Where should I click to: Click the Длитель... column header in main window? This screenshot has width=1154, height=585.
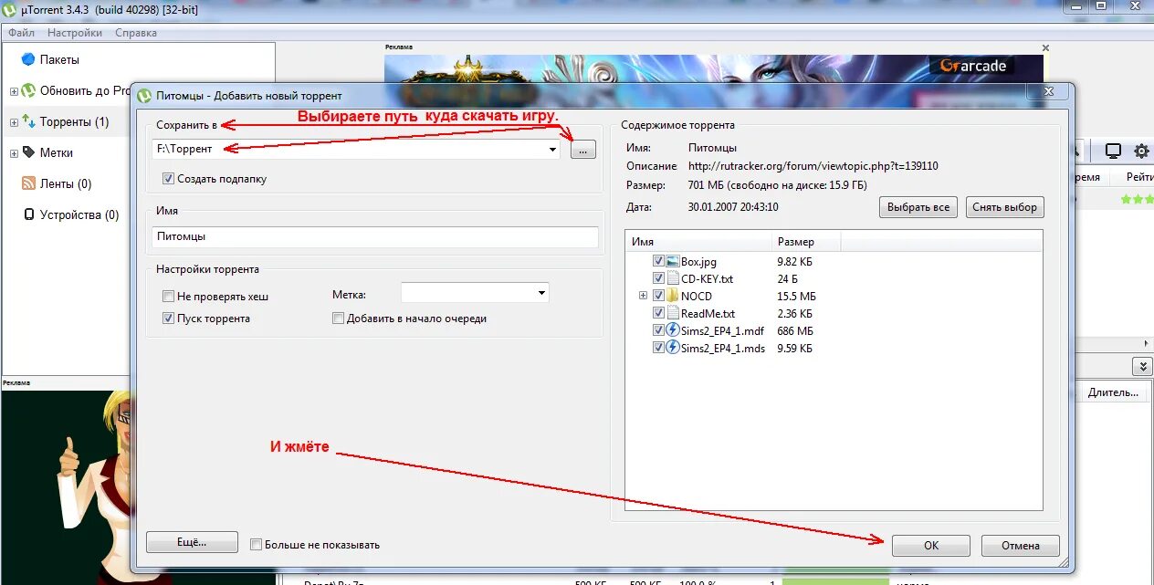point(1113,392)
